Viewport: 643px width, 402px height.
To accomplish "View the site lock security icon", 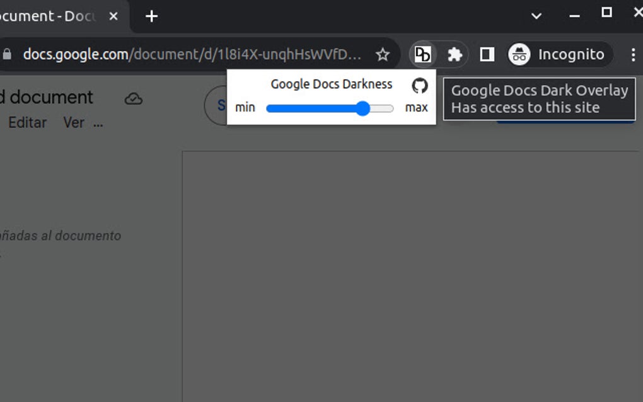I will (x=7, y=54).
